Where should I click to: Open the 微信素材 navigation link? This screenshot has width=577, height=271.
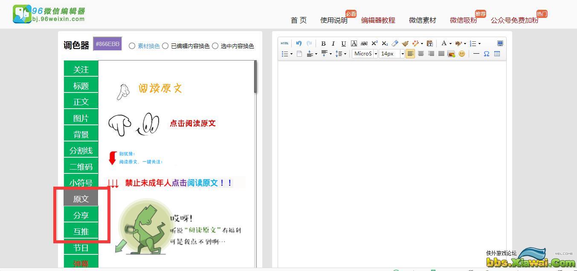pos(422,20)
